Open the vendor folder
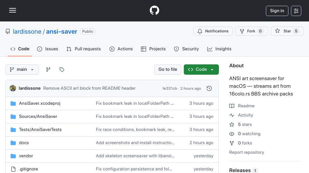 click(x=26, y=156)
